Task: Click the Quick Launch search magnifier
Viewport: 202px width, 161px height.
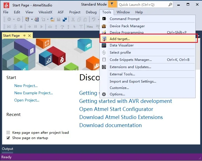Action: (170, 5)
